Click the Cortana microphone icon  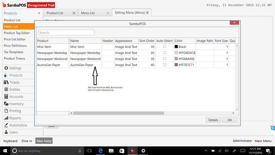pyautogui.click(x=80, y=151)
